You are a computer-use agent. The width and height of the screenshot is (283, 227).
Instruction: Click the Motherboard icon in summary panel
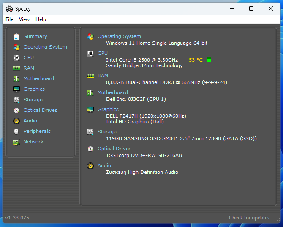pyautogui.click(x=90, y=93)
